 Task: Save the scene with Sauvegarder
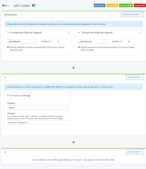pyautogui.click(x=126, y=5)
